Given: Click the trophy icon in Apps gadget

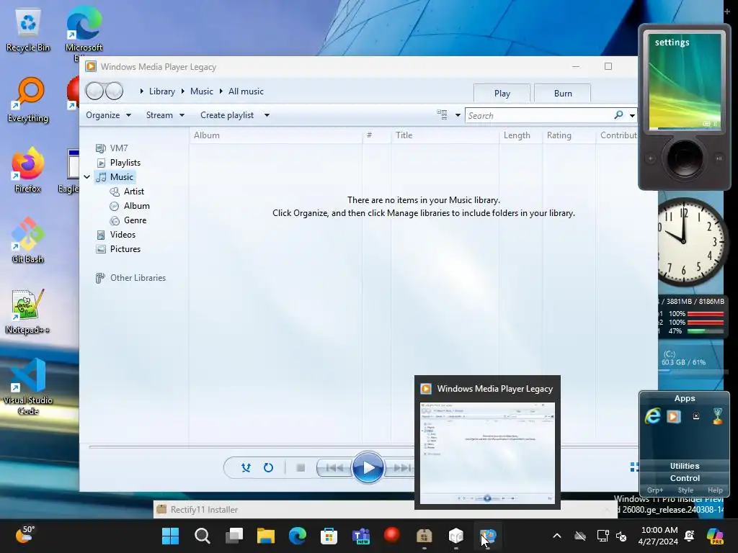Looking at the screenshot, I should [x=717, y=415].
